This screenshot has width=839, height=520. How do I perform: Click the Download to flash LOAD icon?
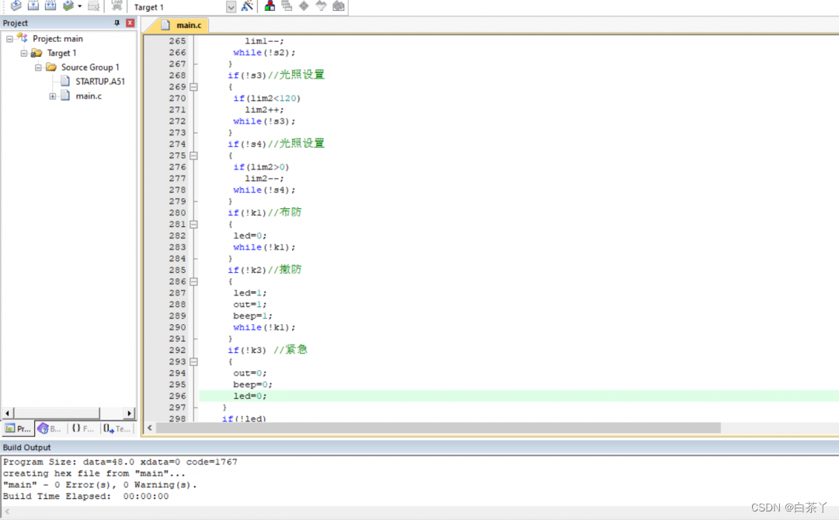117,6
